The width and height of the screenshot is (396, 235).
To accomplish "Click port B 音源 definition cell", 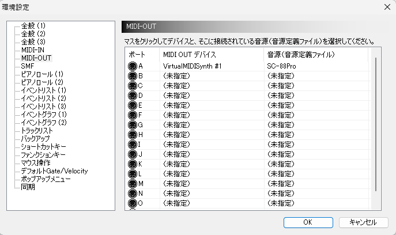I will point(316,76).
